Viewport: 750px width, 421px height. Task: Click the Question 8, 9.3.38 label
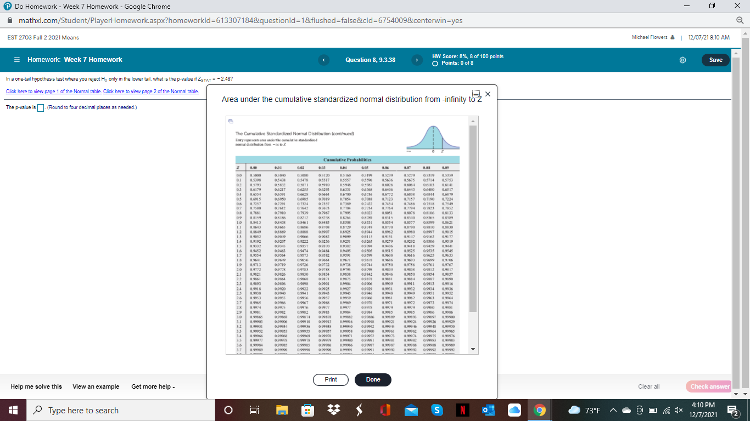(371, 60)
